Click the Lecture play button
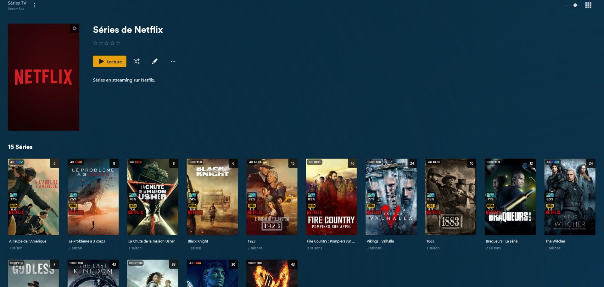 (109, 61)
